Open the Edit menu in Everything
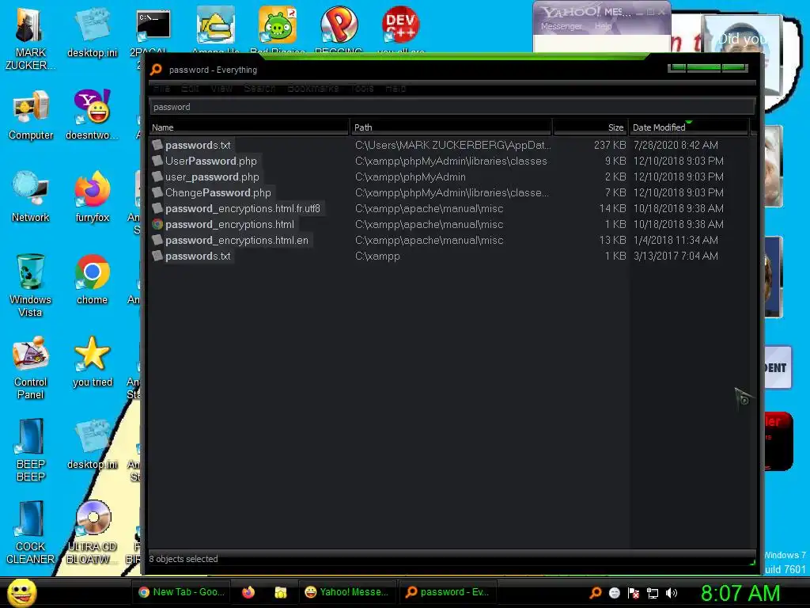This screenshot has height=608, width=810. pos(190,89)
